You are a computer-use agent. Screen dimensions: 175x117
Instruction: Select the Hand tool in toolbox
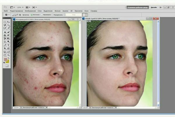click(x=5, y=55)
